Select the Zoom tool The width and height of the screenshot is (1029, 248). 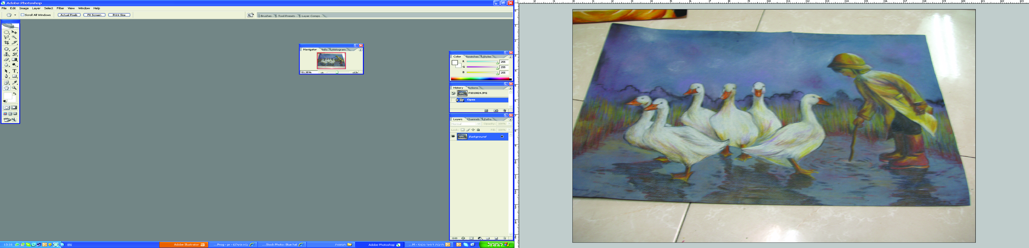coord(14,88)
